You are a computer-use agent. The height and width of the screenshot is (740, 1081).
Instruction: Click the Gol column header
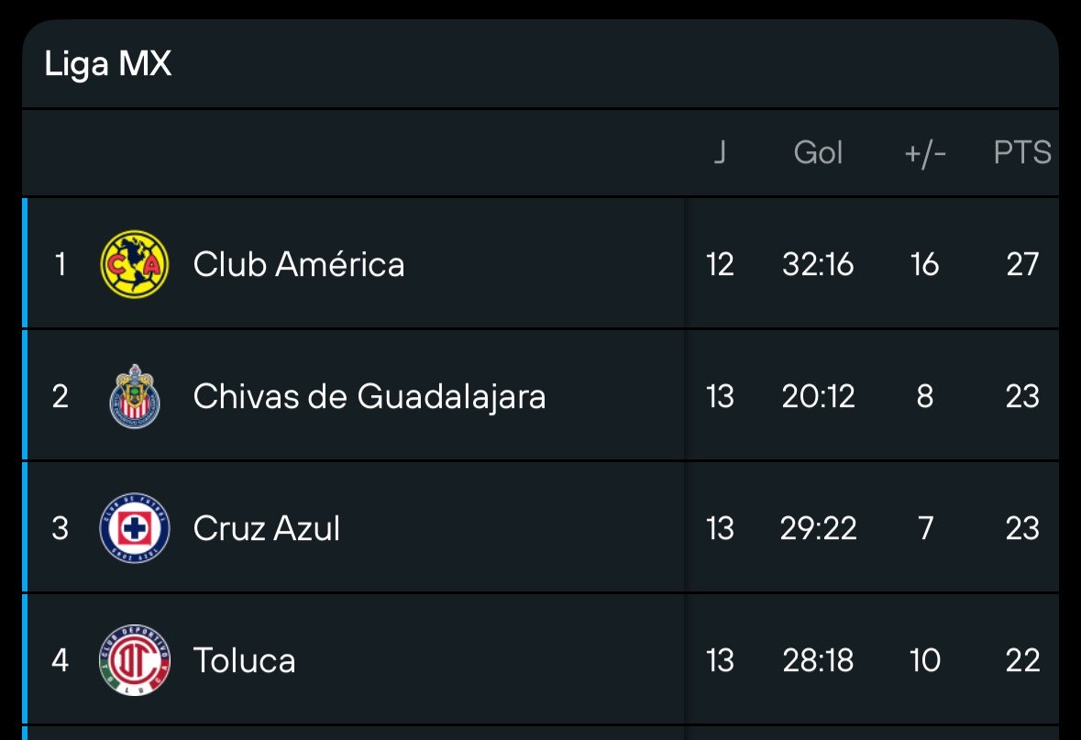818,151
